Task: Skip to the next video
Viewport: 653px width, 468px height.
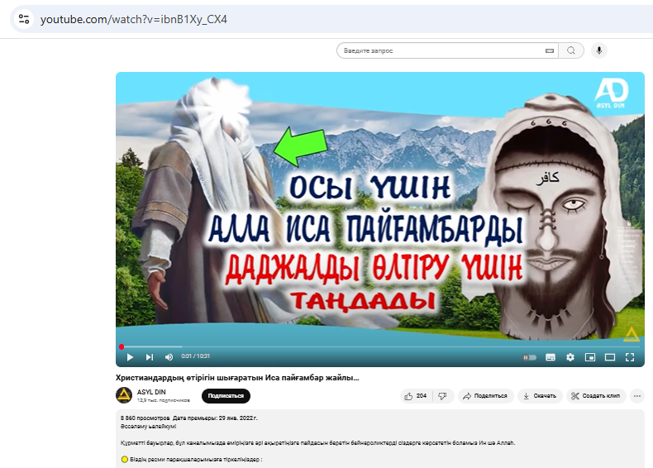Action: click(150, 357)
